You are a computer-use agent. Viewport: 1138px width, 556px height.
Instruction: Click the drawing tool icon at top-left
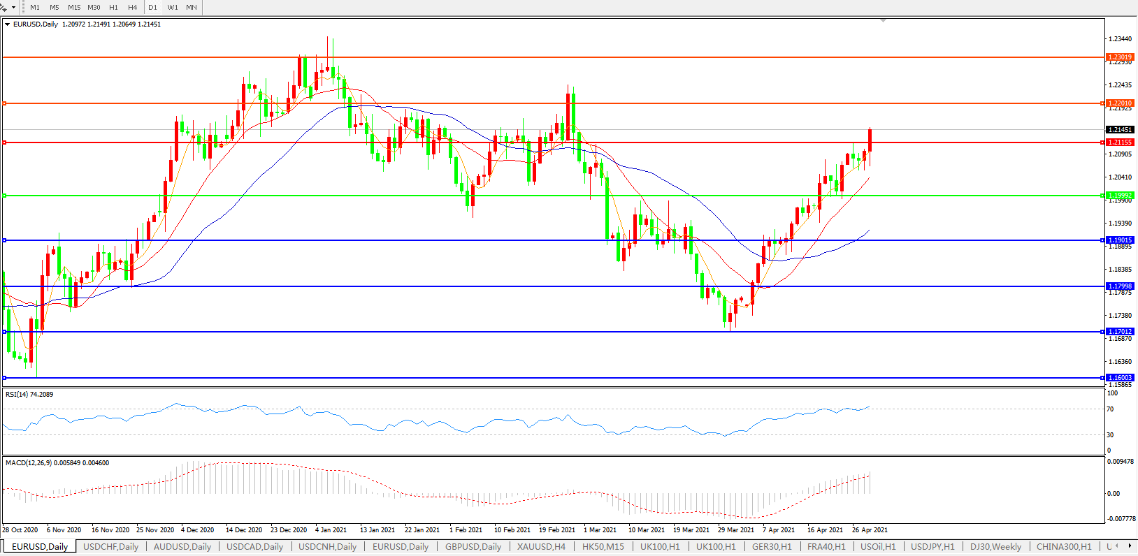[x=3, y=7]
